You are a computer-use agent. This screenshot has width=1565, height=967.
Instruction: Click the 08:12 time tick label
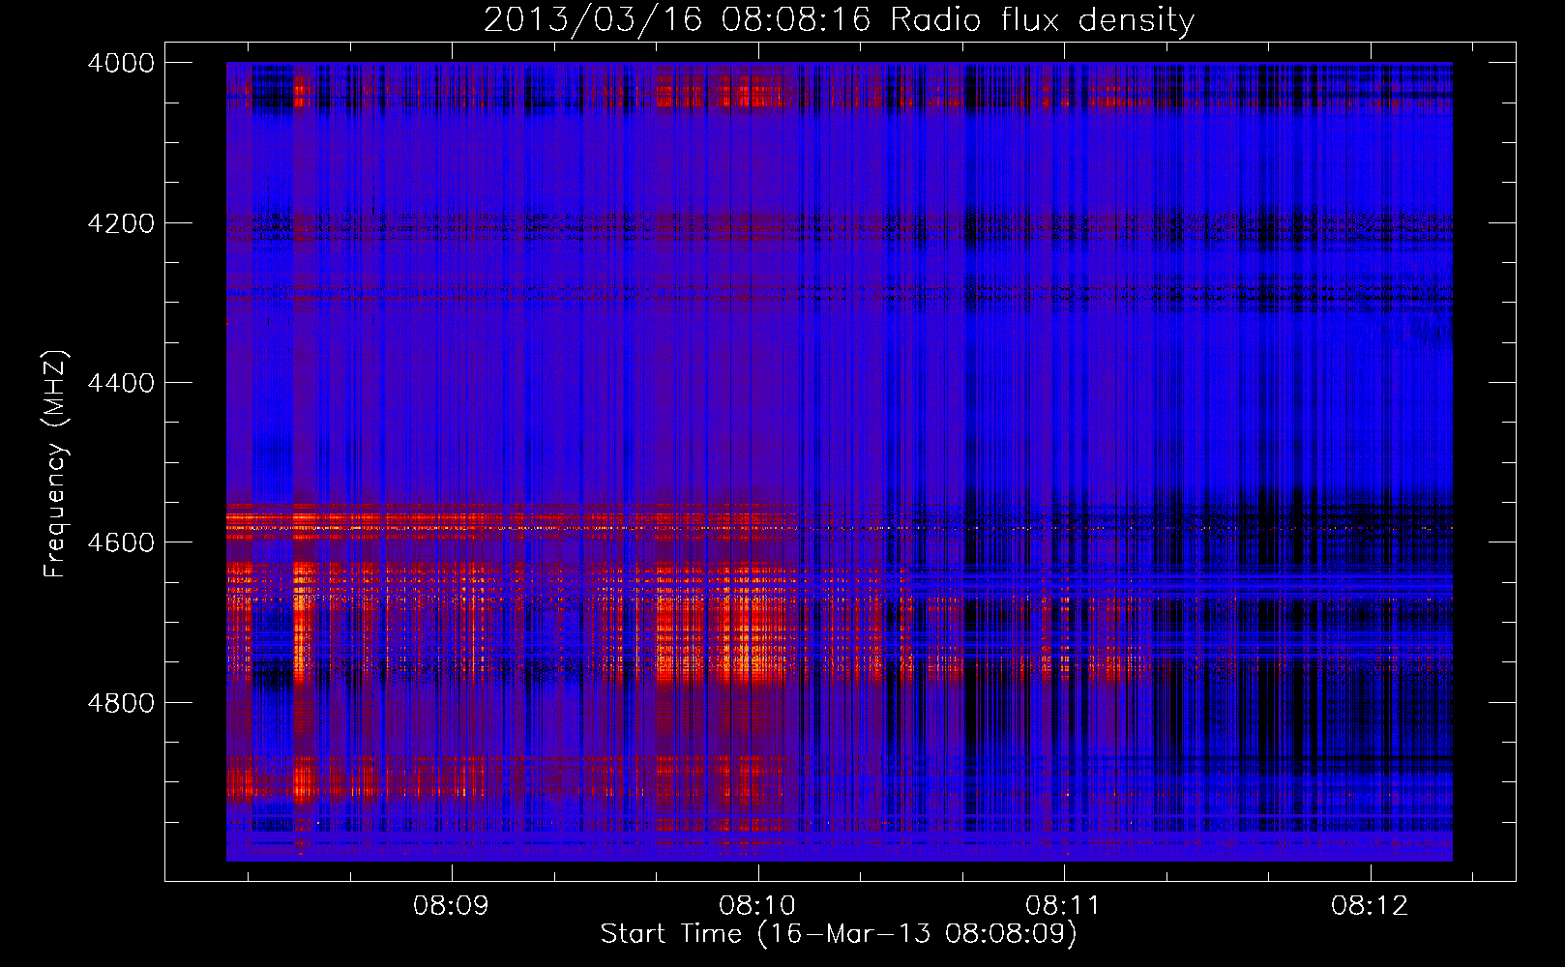click(1370, 906)
